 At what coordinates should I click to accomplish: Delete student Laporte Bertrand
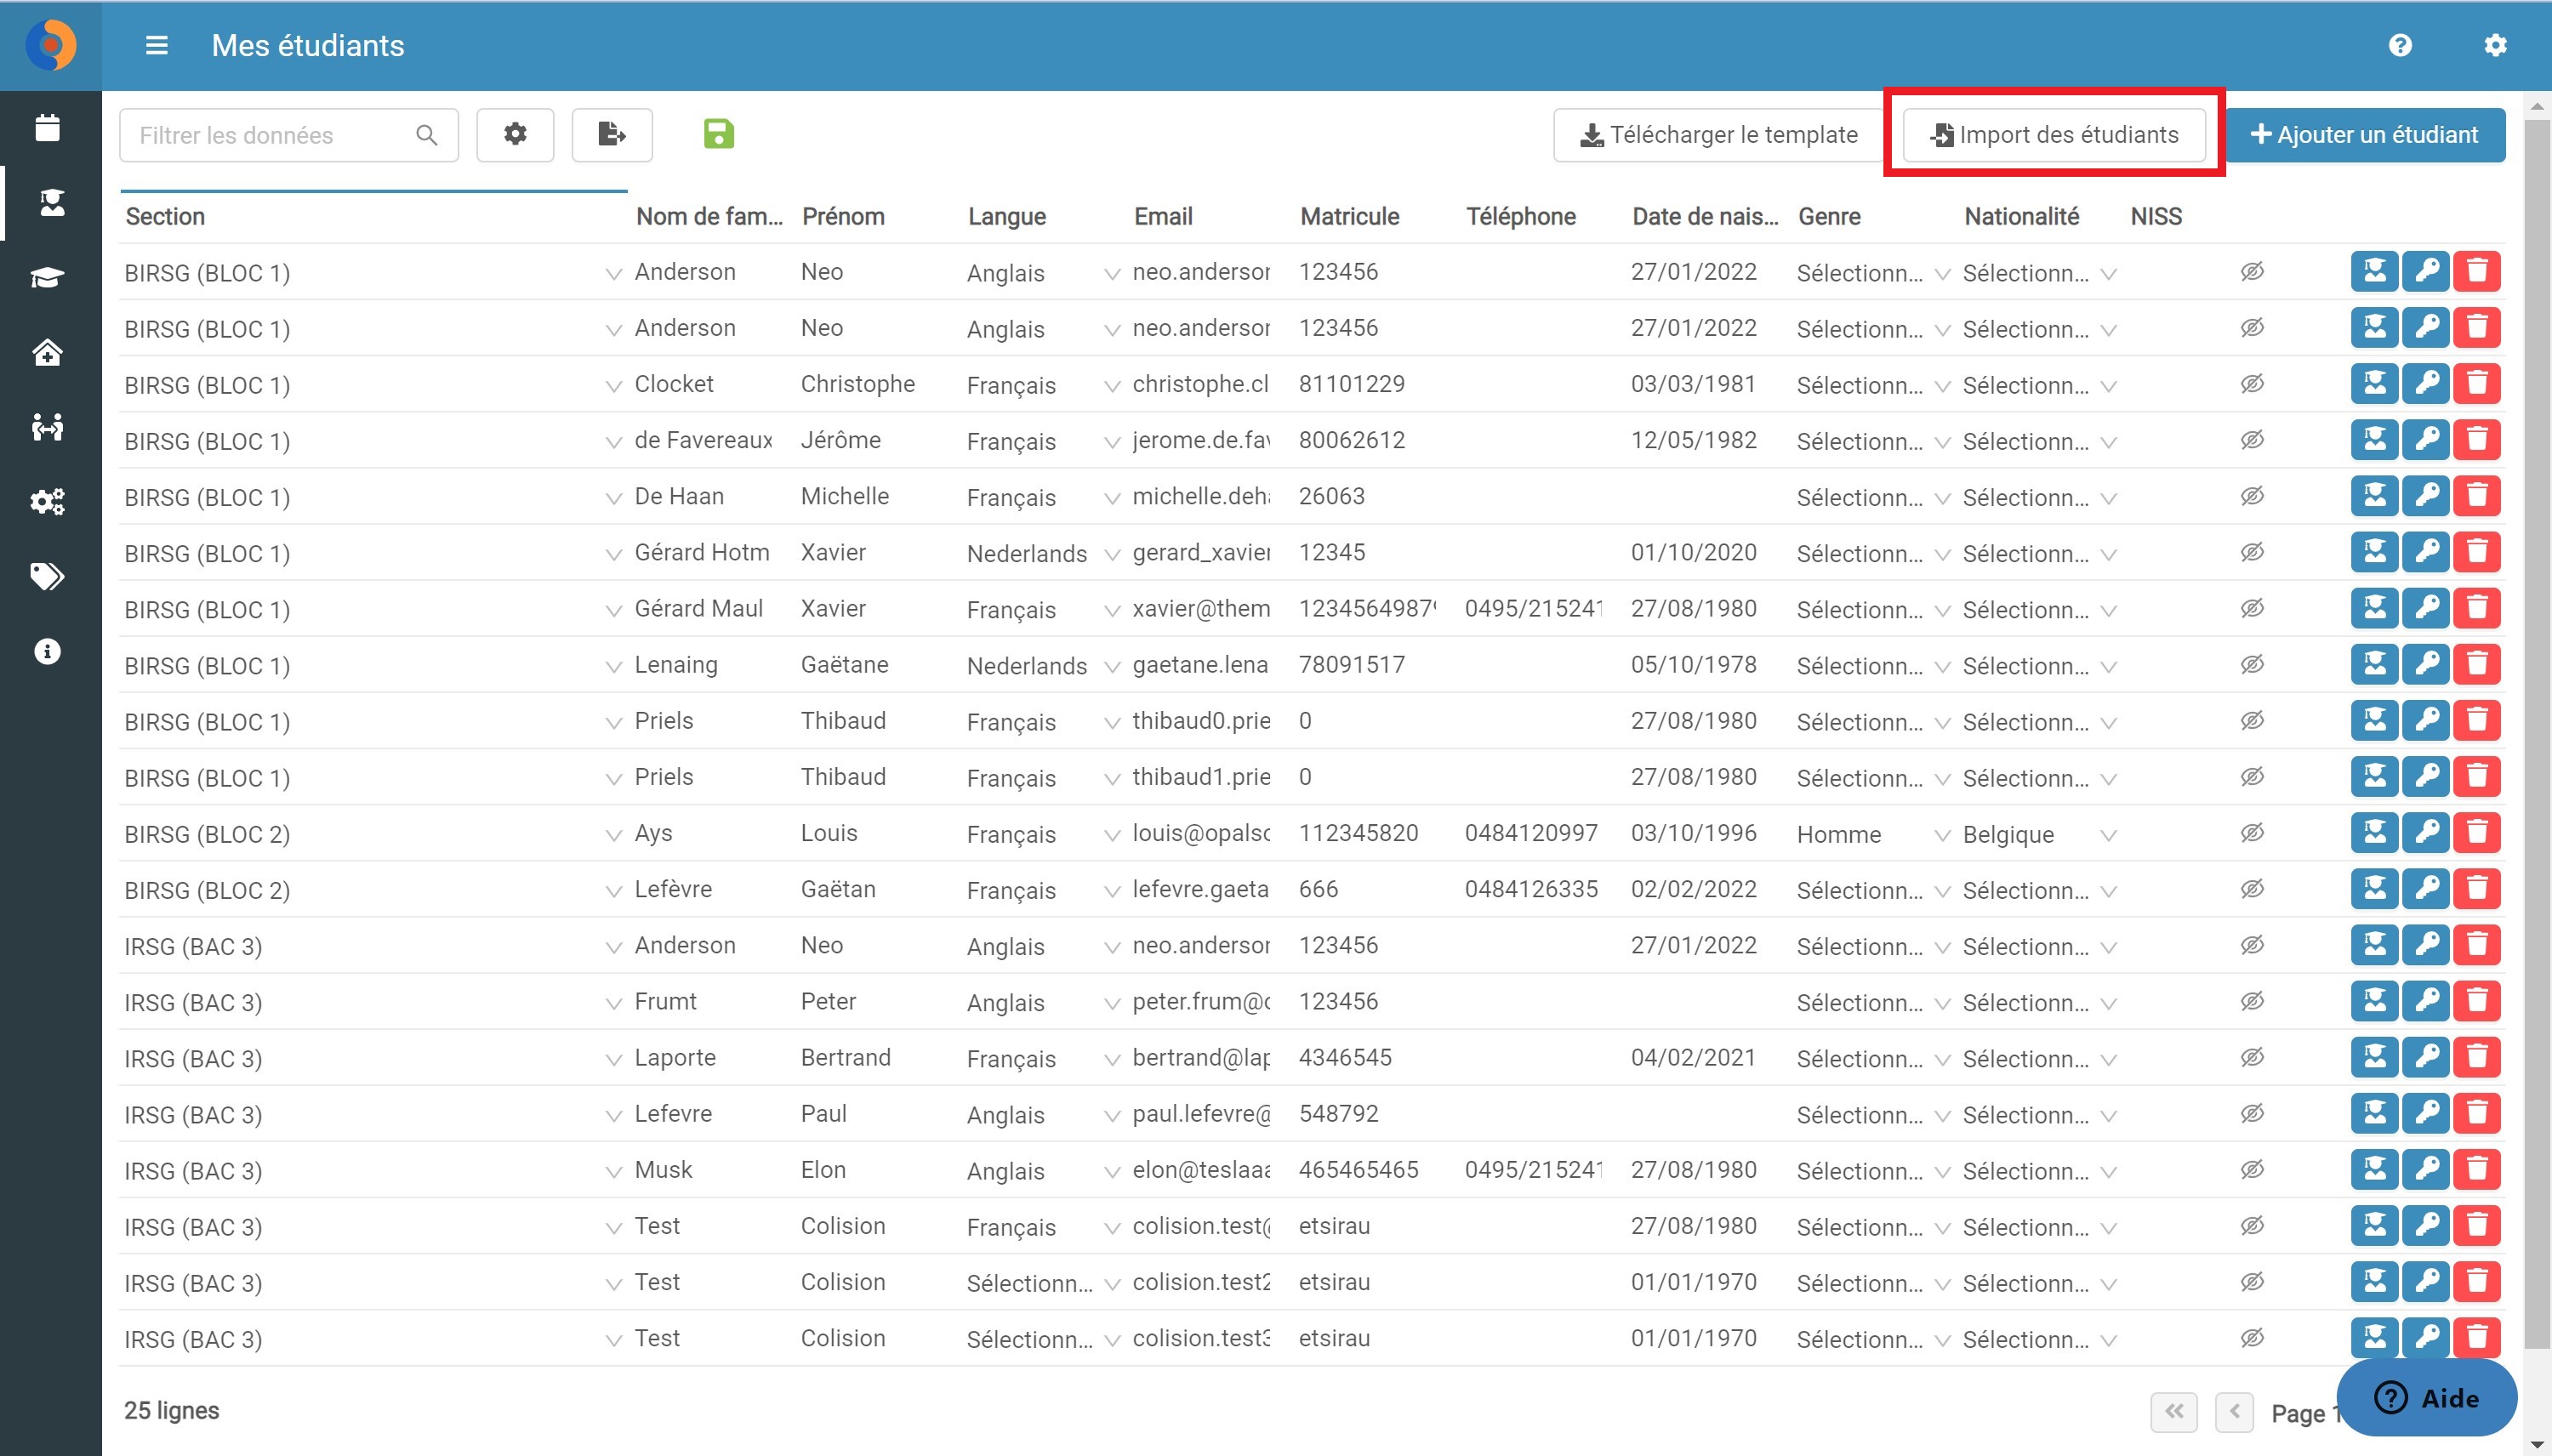[x=2477, y=1057]
